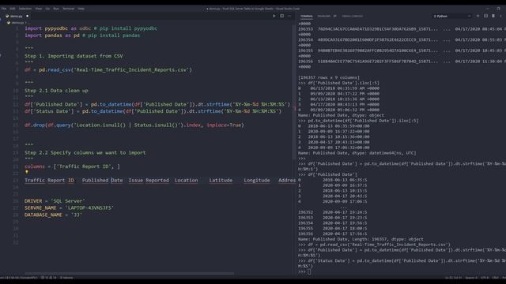The image size is (506, 284).
Task: Open the Terminal menu
Action: (x=69, y=9)
